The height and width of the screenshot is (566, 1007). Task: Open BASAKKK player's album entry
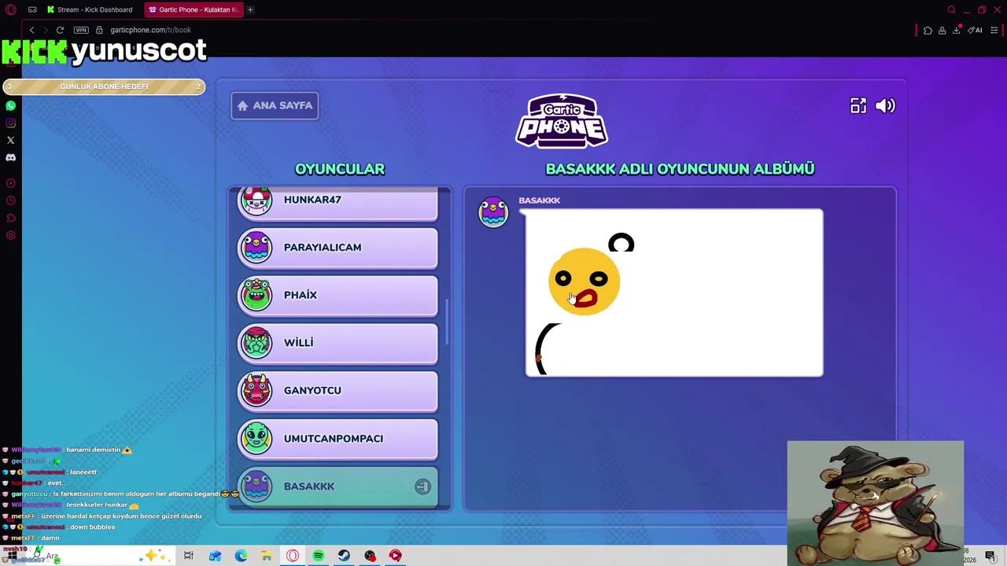pyautogui.click(x=338, y=487)
